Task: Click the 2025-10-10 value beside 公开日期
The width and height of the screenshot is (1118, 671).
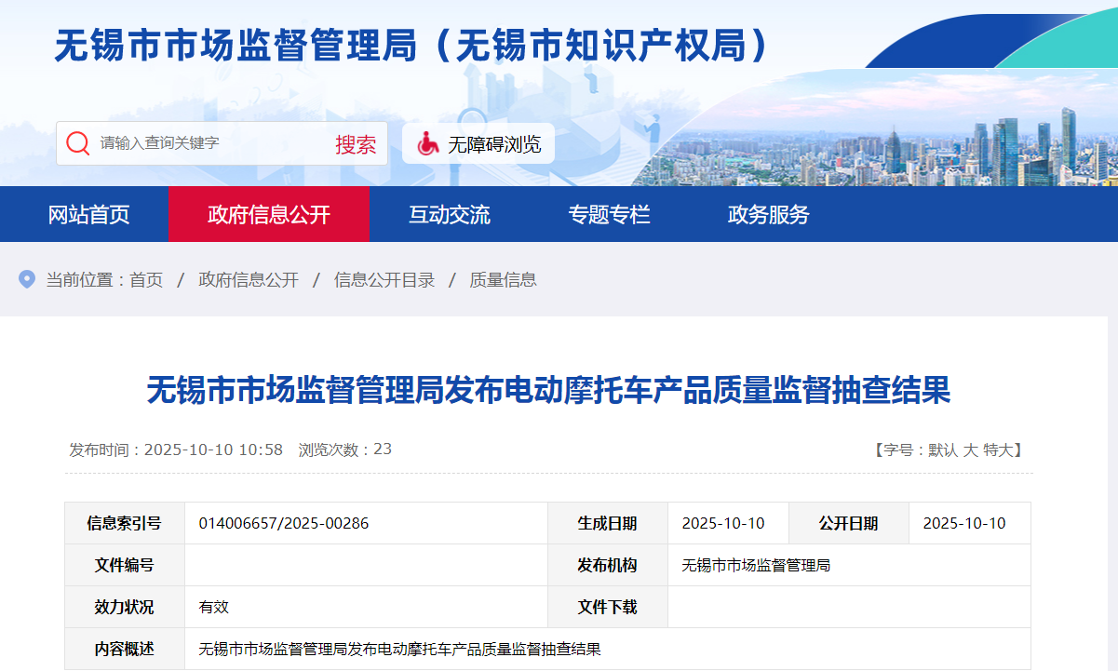Action: 964,523
